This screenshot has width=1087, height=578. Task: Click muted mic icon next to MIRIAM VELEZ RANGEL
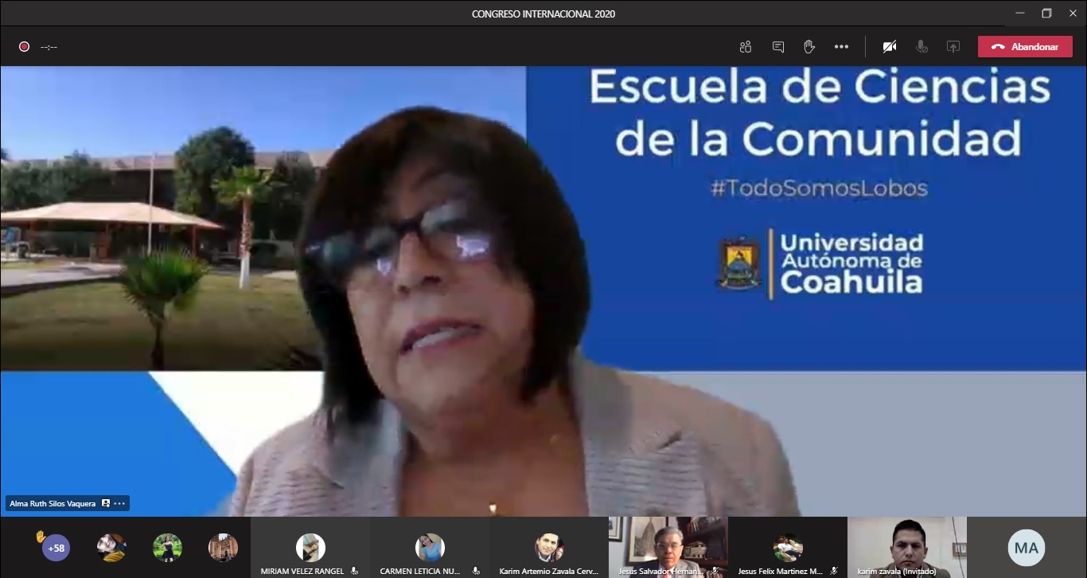pos(354,571)
